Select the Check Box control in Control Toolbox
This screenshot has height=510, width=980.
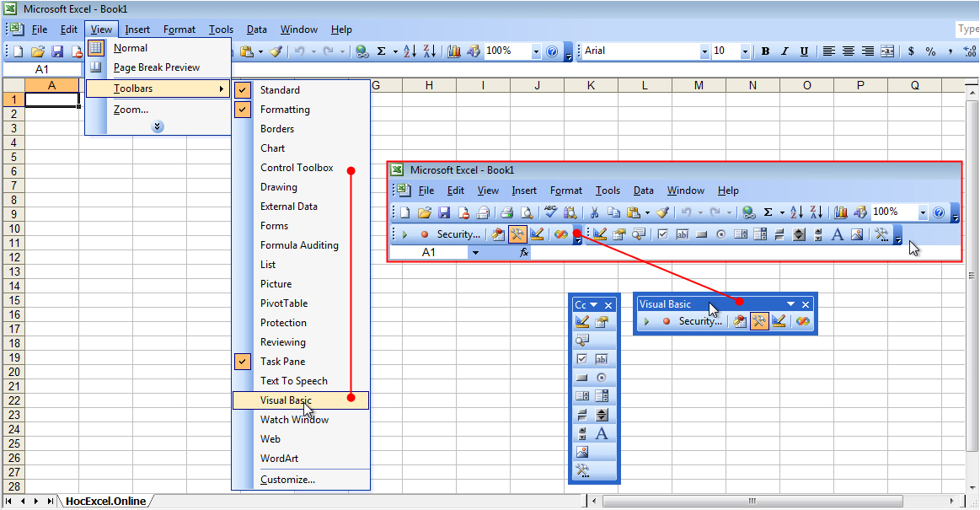(581, 359)
